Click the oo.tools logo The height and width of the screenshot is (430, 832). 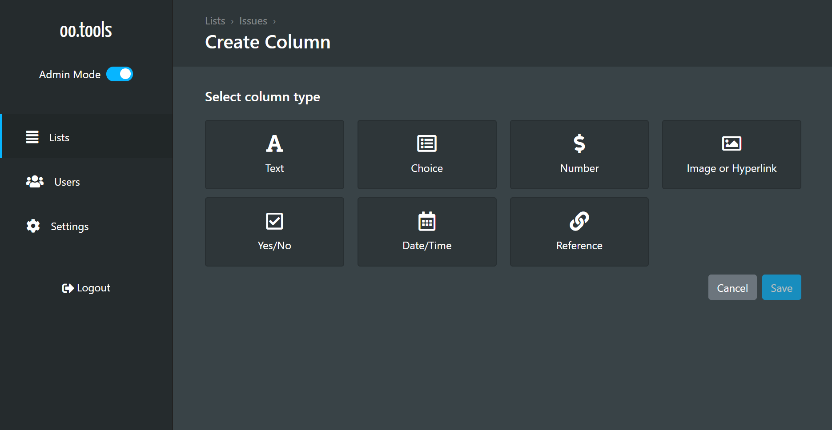pyautogui.click(x=86, y=30)
